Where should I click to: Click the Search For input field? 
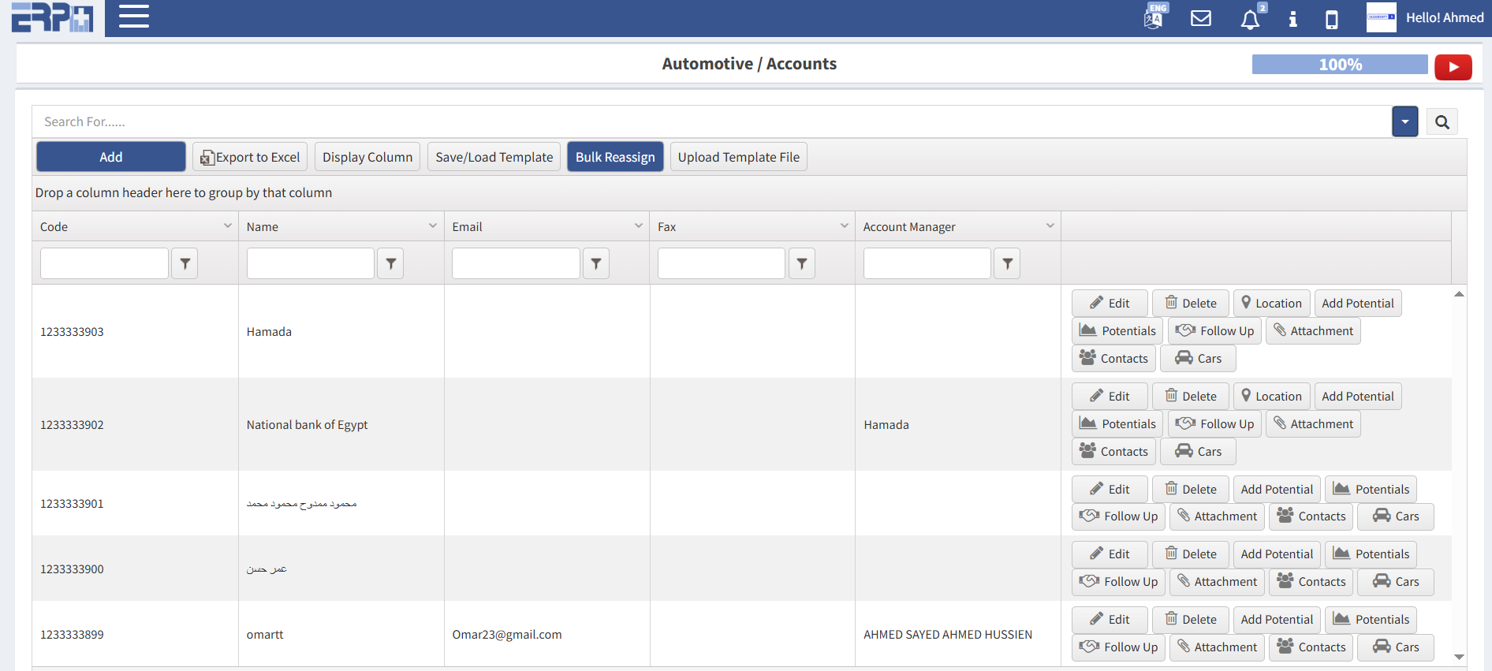pyautogui.click(x=710, y=122)
